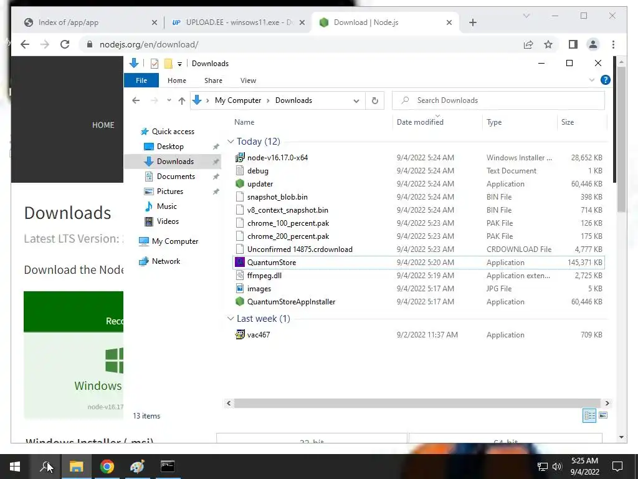Sort by Date modified column header
The image size is (638, 479).
421,122
